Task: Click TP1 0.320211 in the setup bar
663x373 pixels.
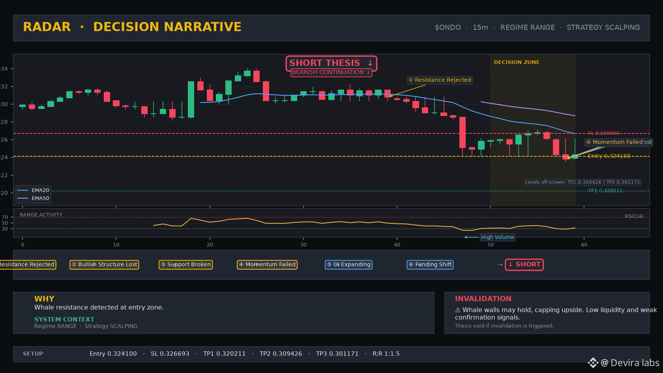Action: [225, 354]
